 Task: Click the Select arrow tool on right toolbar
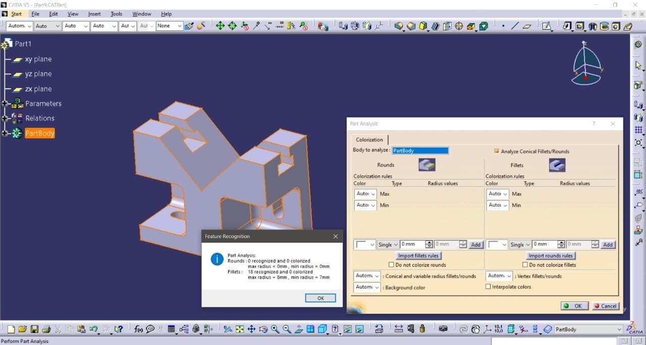coord(638,65)
